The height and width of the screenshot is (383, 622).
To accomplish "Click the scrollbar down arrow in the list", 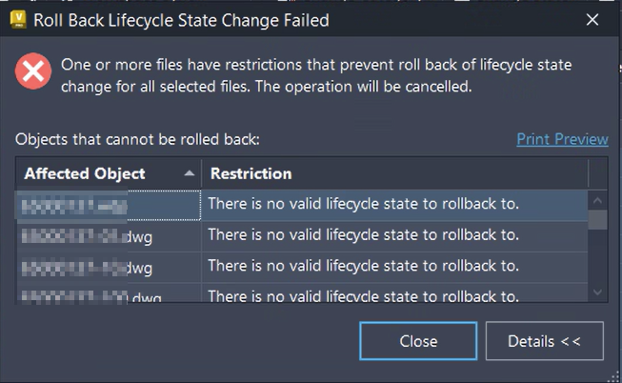I will 597,292.
